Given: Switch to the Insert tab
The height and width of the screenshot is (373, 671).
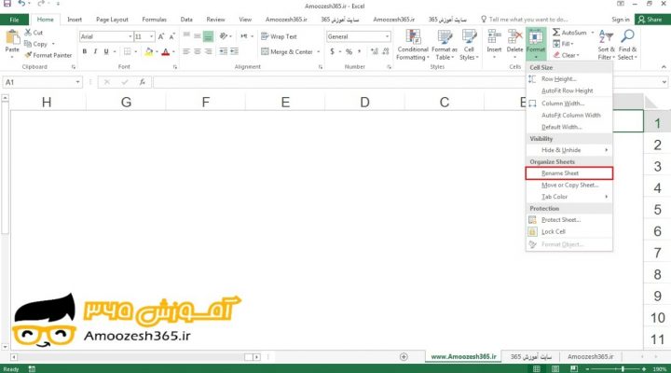Looking at the screenshot, I should tap(75, 20).
